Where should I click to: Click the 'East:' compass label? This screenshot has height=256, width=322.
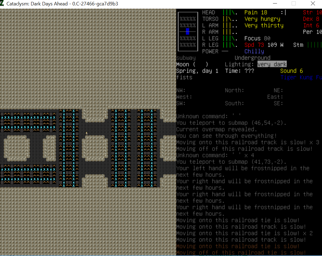tap(275, 97)
